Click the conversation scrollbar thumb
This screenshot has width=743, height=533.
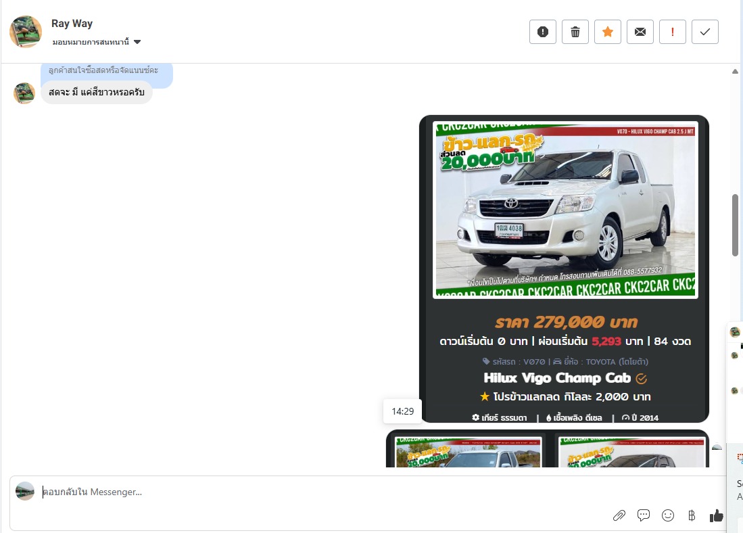point(735,225)
